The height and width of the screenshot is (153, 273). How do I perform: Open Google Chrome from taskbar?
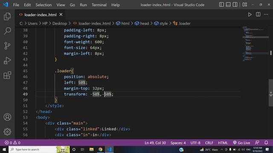coord(100,149)
